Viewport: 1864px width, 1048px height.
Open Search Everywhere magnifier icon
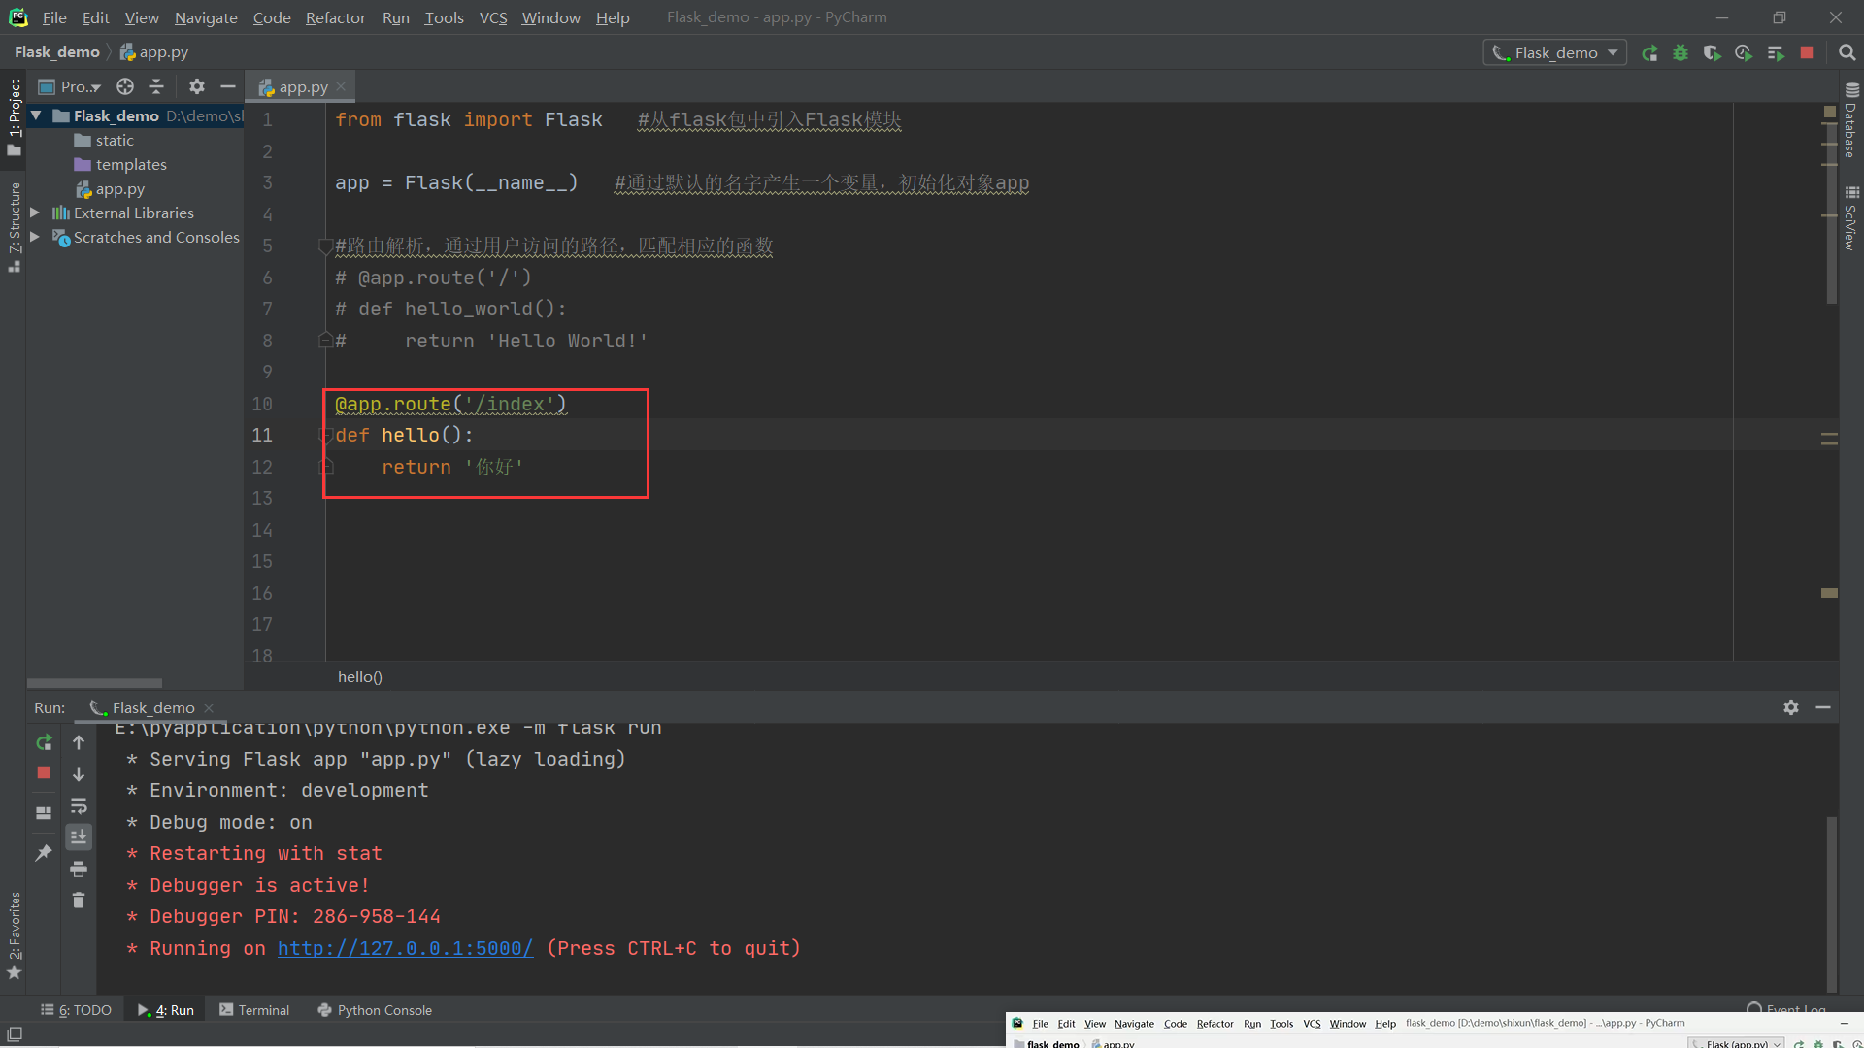tap(1847, 53)
